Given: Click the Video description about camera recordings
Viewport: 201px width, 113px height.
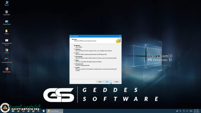Looking at the screenshot, I should [x=88, y=62].
